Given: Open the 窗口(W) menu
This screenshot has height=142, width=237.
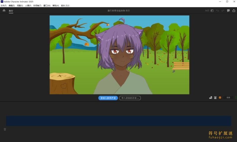Looking at the screenshot, I should [x=47, y=6].
